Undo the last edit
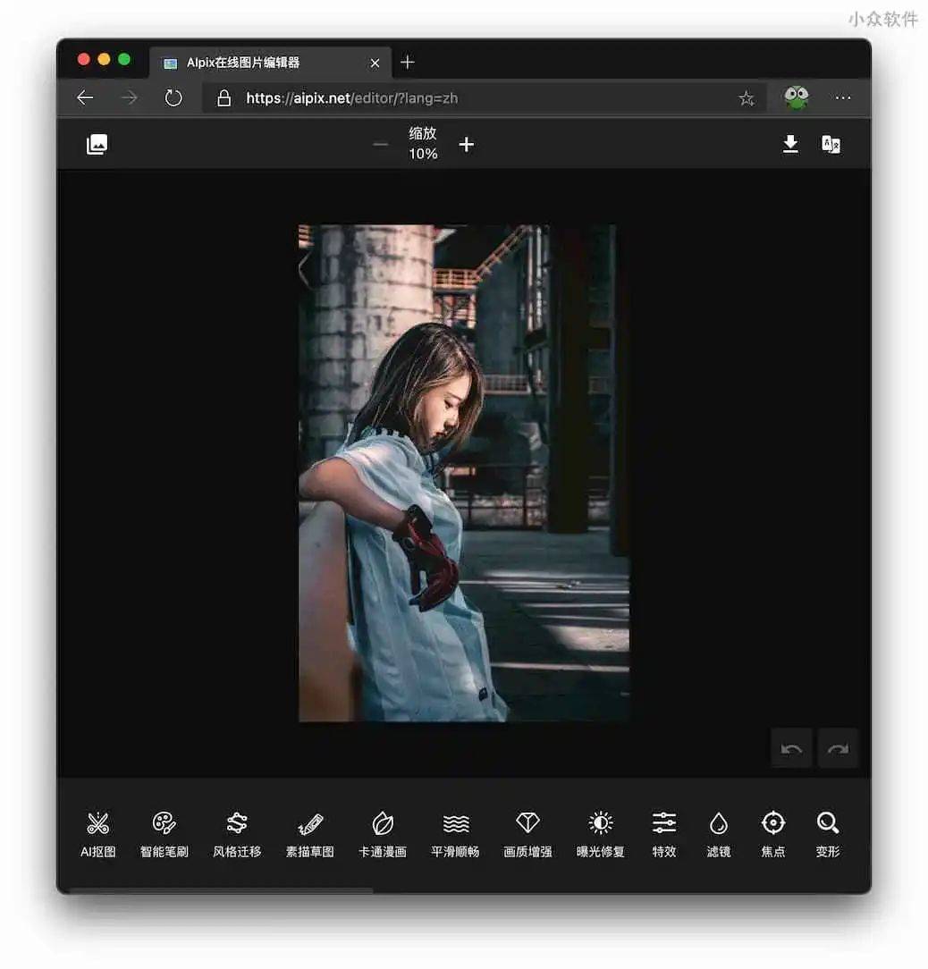Screen dimensions: 928x969 [791, 748]
